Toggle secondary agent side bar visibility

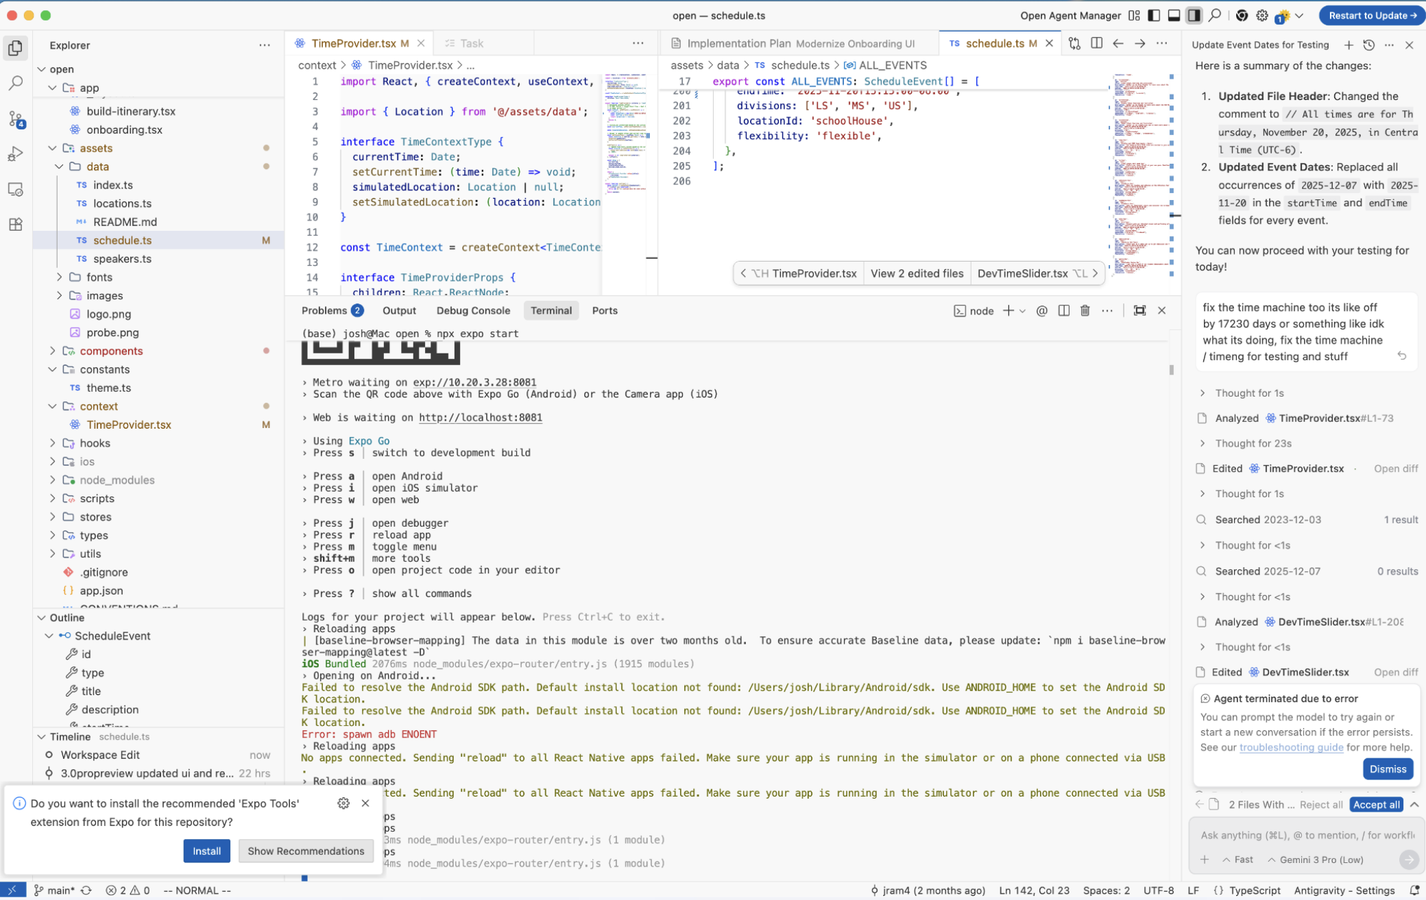pos(1194,15)
